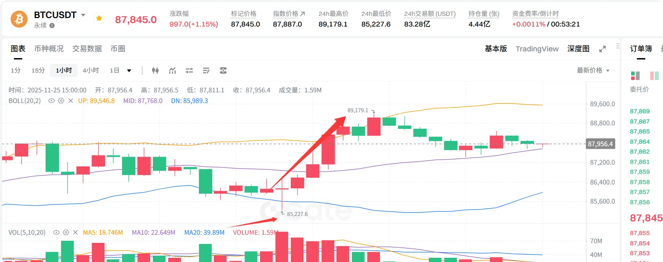Click the 24h交易额 (USDT) label
The image size is (663, 262).
coord(430,14)
